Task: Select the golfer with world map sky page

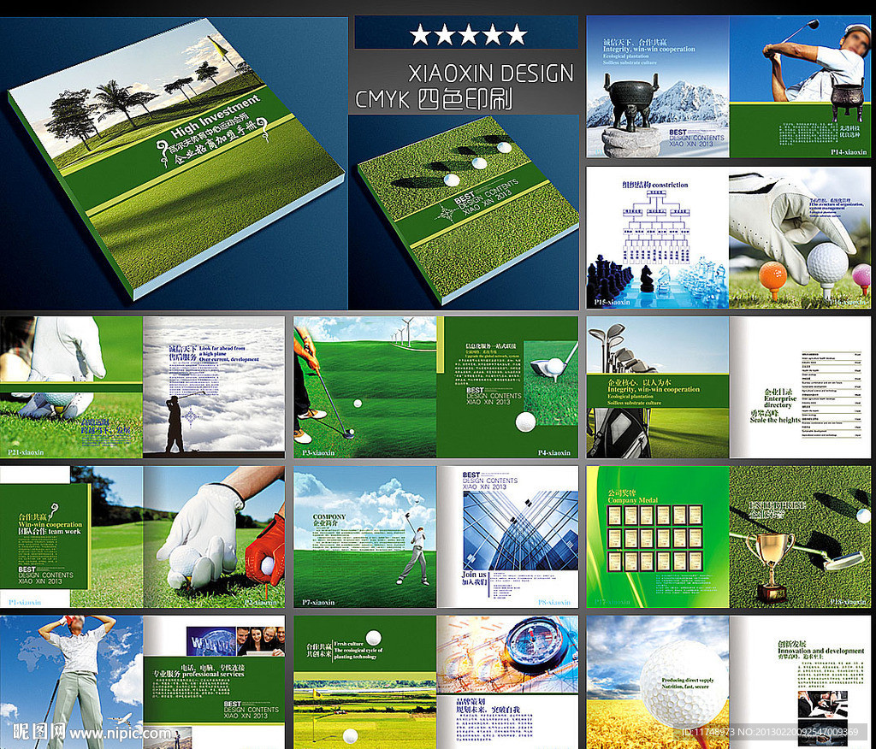Action: pos(72,682)
